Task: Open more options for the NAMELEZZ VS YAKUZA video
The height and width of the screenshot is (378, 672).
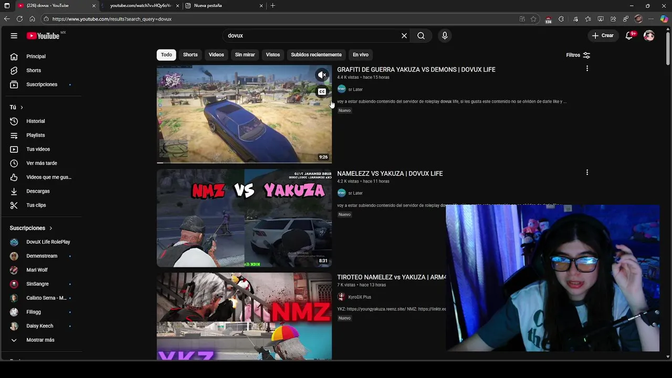Action: pos(587,172)
